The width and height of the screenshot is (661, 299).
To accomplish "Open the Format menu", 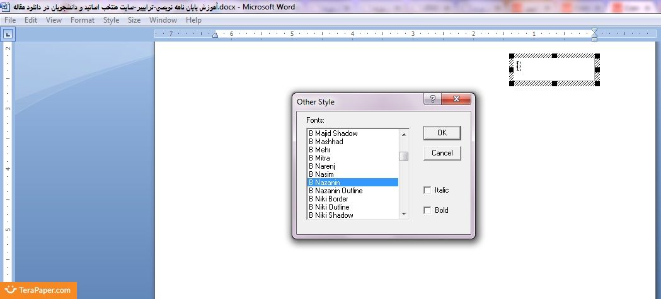I will pyautogui.click(x=82, y=20).
